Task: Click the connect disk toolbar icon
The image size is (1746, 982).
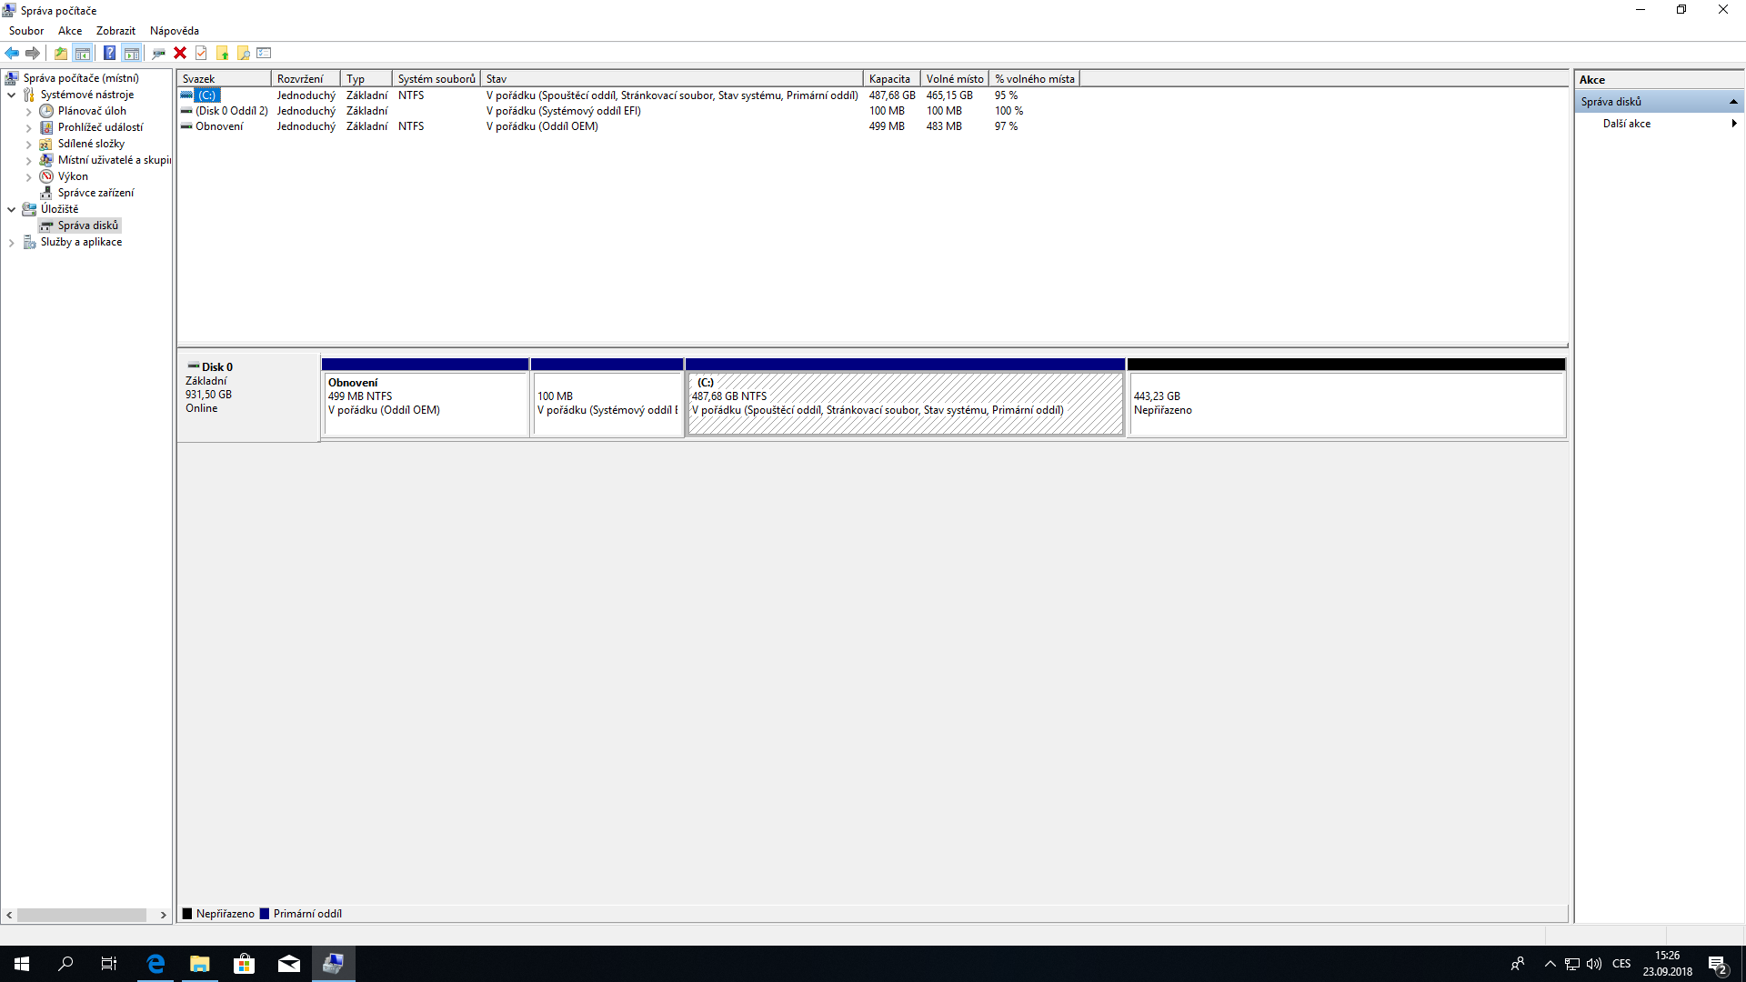Action: point(158,53)
